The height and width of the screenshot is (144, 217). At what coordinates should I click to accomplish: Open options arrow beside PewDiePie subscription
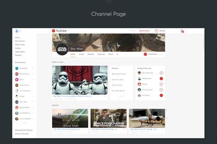[33, 68]
